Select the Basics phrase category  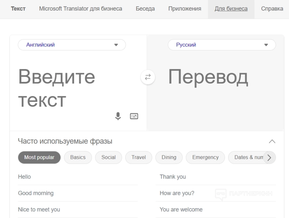78,157
